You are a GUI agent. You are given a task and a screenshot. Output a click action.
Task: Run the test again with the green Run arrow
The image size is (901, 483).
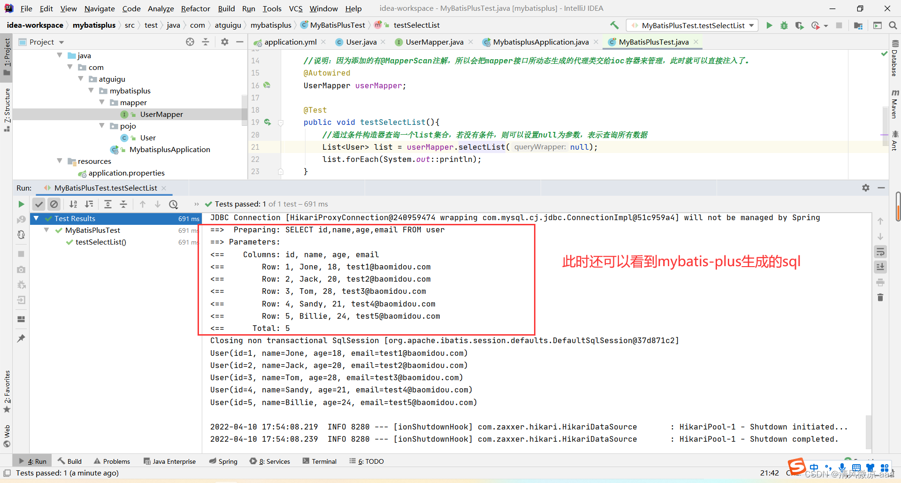click(21, 204)
